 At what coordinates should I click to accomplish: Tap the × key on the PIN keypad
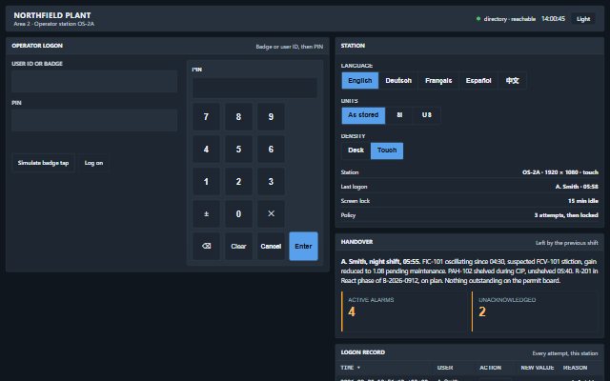point(271,213)
